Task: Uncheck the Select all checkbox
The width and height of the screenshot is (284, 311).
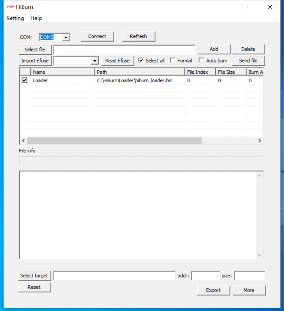Action: (x=141, y=60)
